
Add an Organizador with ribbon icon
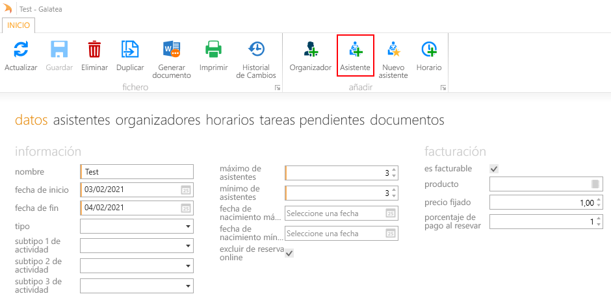(x=310, y=49)
